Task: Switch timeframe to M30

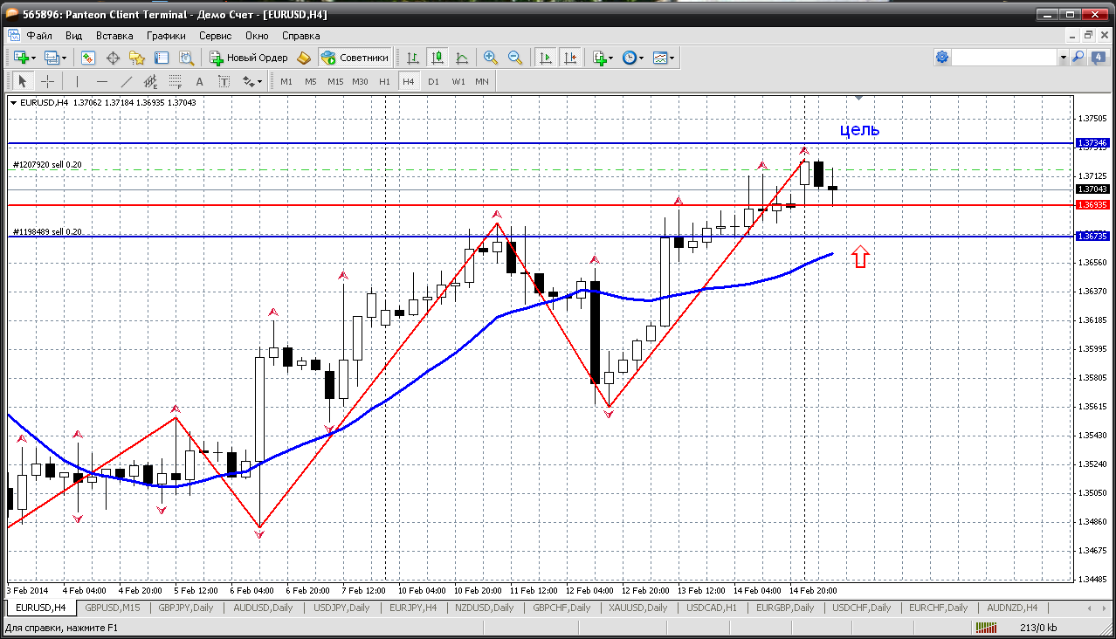Action: pyautogui.click(x=360, y=81)
